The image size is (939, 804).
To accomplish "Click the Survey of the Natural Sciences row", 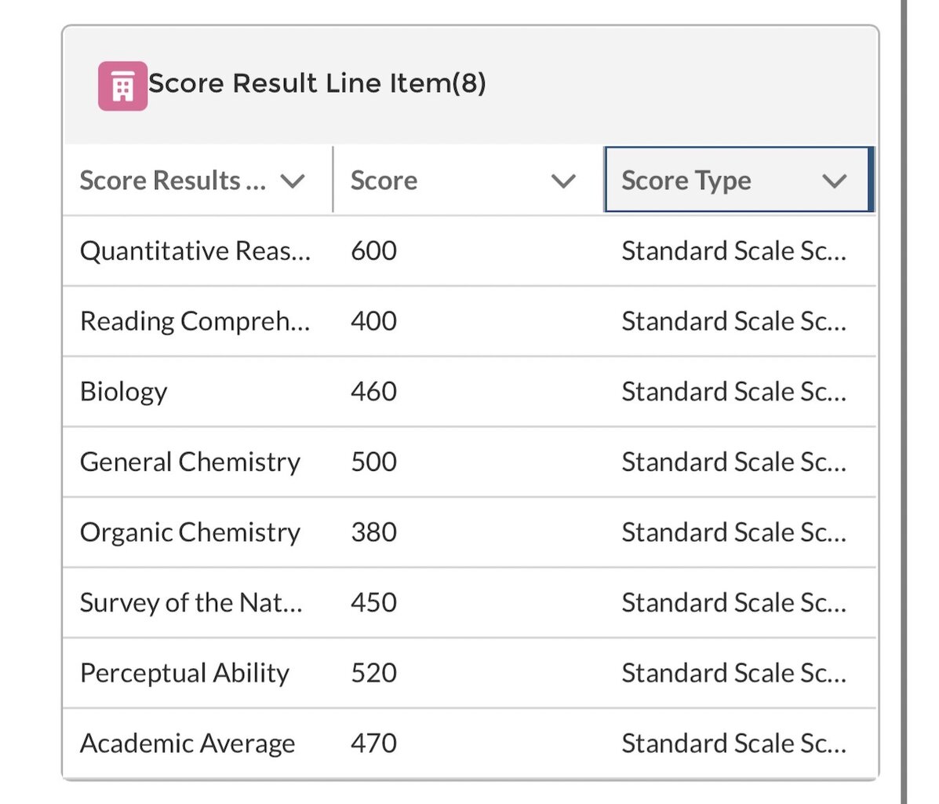I will pyautogui.click(x=191, y=603).
